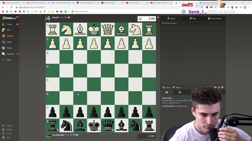This screenshot has height=141, width=252.
Task: Click the browser Back button
Action: pos(3,7)
